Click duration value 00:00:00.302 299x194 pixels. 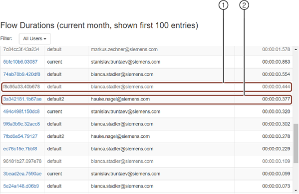click(x=276, y=124)
